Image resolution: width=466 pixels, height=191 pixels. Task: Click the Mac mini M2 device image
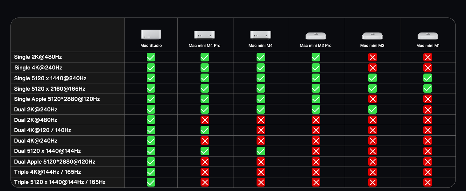click(x=372, y=36)
